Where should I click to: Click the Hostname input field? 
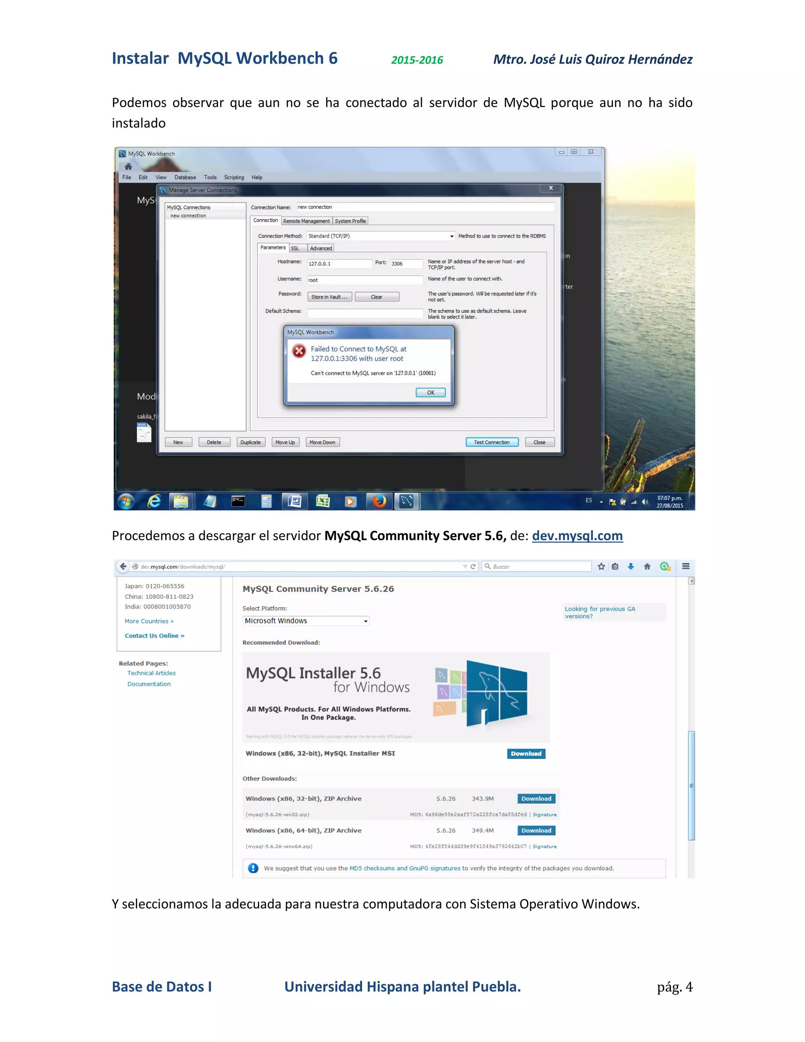(x=340, y=264)
